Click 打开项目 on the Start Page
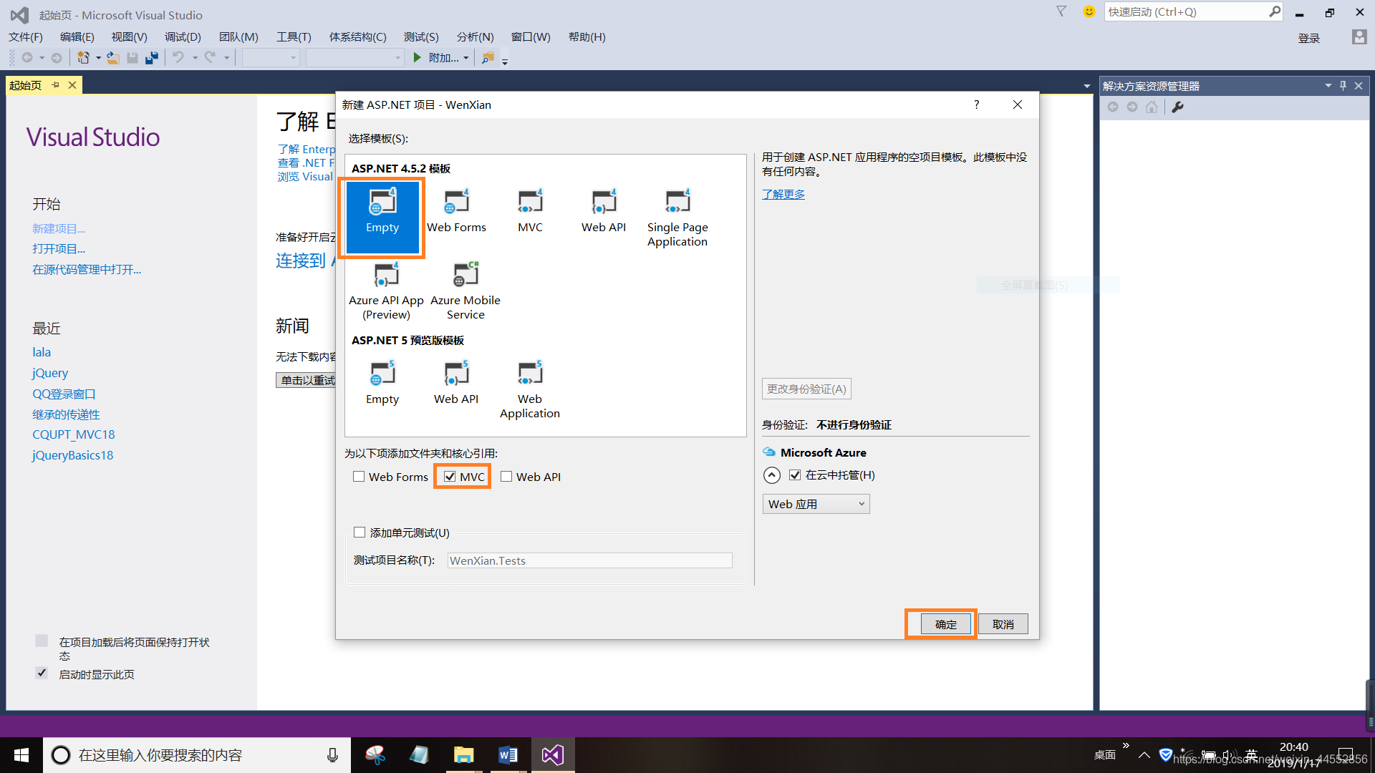1375x773 pixels. [59, 248]
